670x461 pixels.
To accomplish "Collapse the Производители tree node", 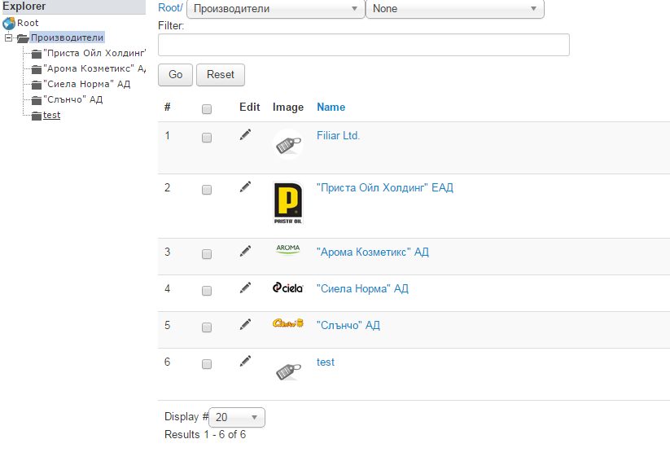I will point(8,38).
